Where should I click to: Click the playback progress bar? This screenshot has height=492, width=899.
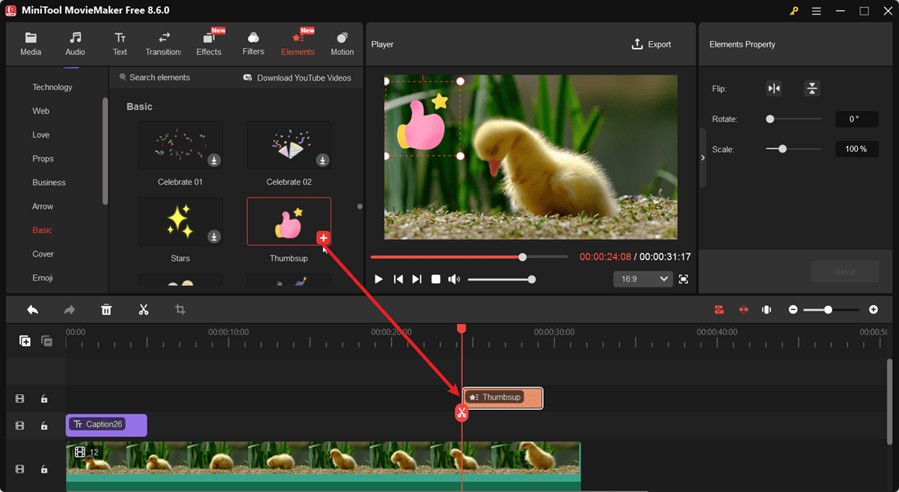[469, 257]
